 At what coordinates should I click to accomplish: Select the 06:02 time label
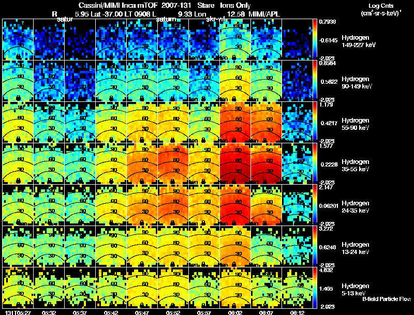pyautogui.click(x=235, y=312)
